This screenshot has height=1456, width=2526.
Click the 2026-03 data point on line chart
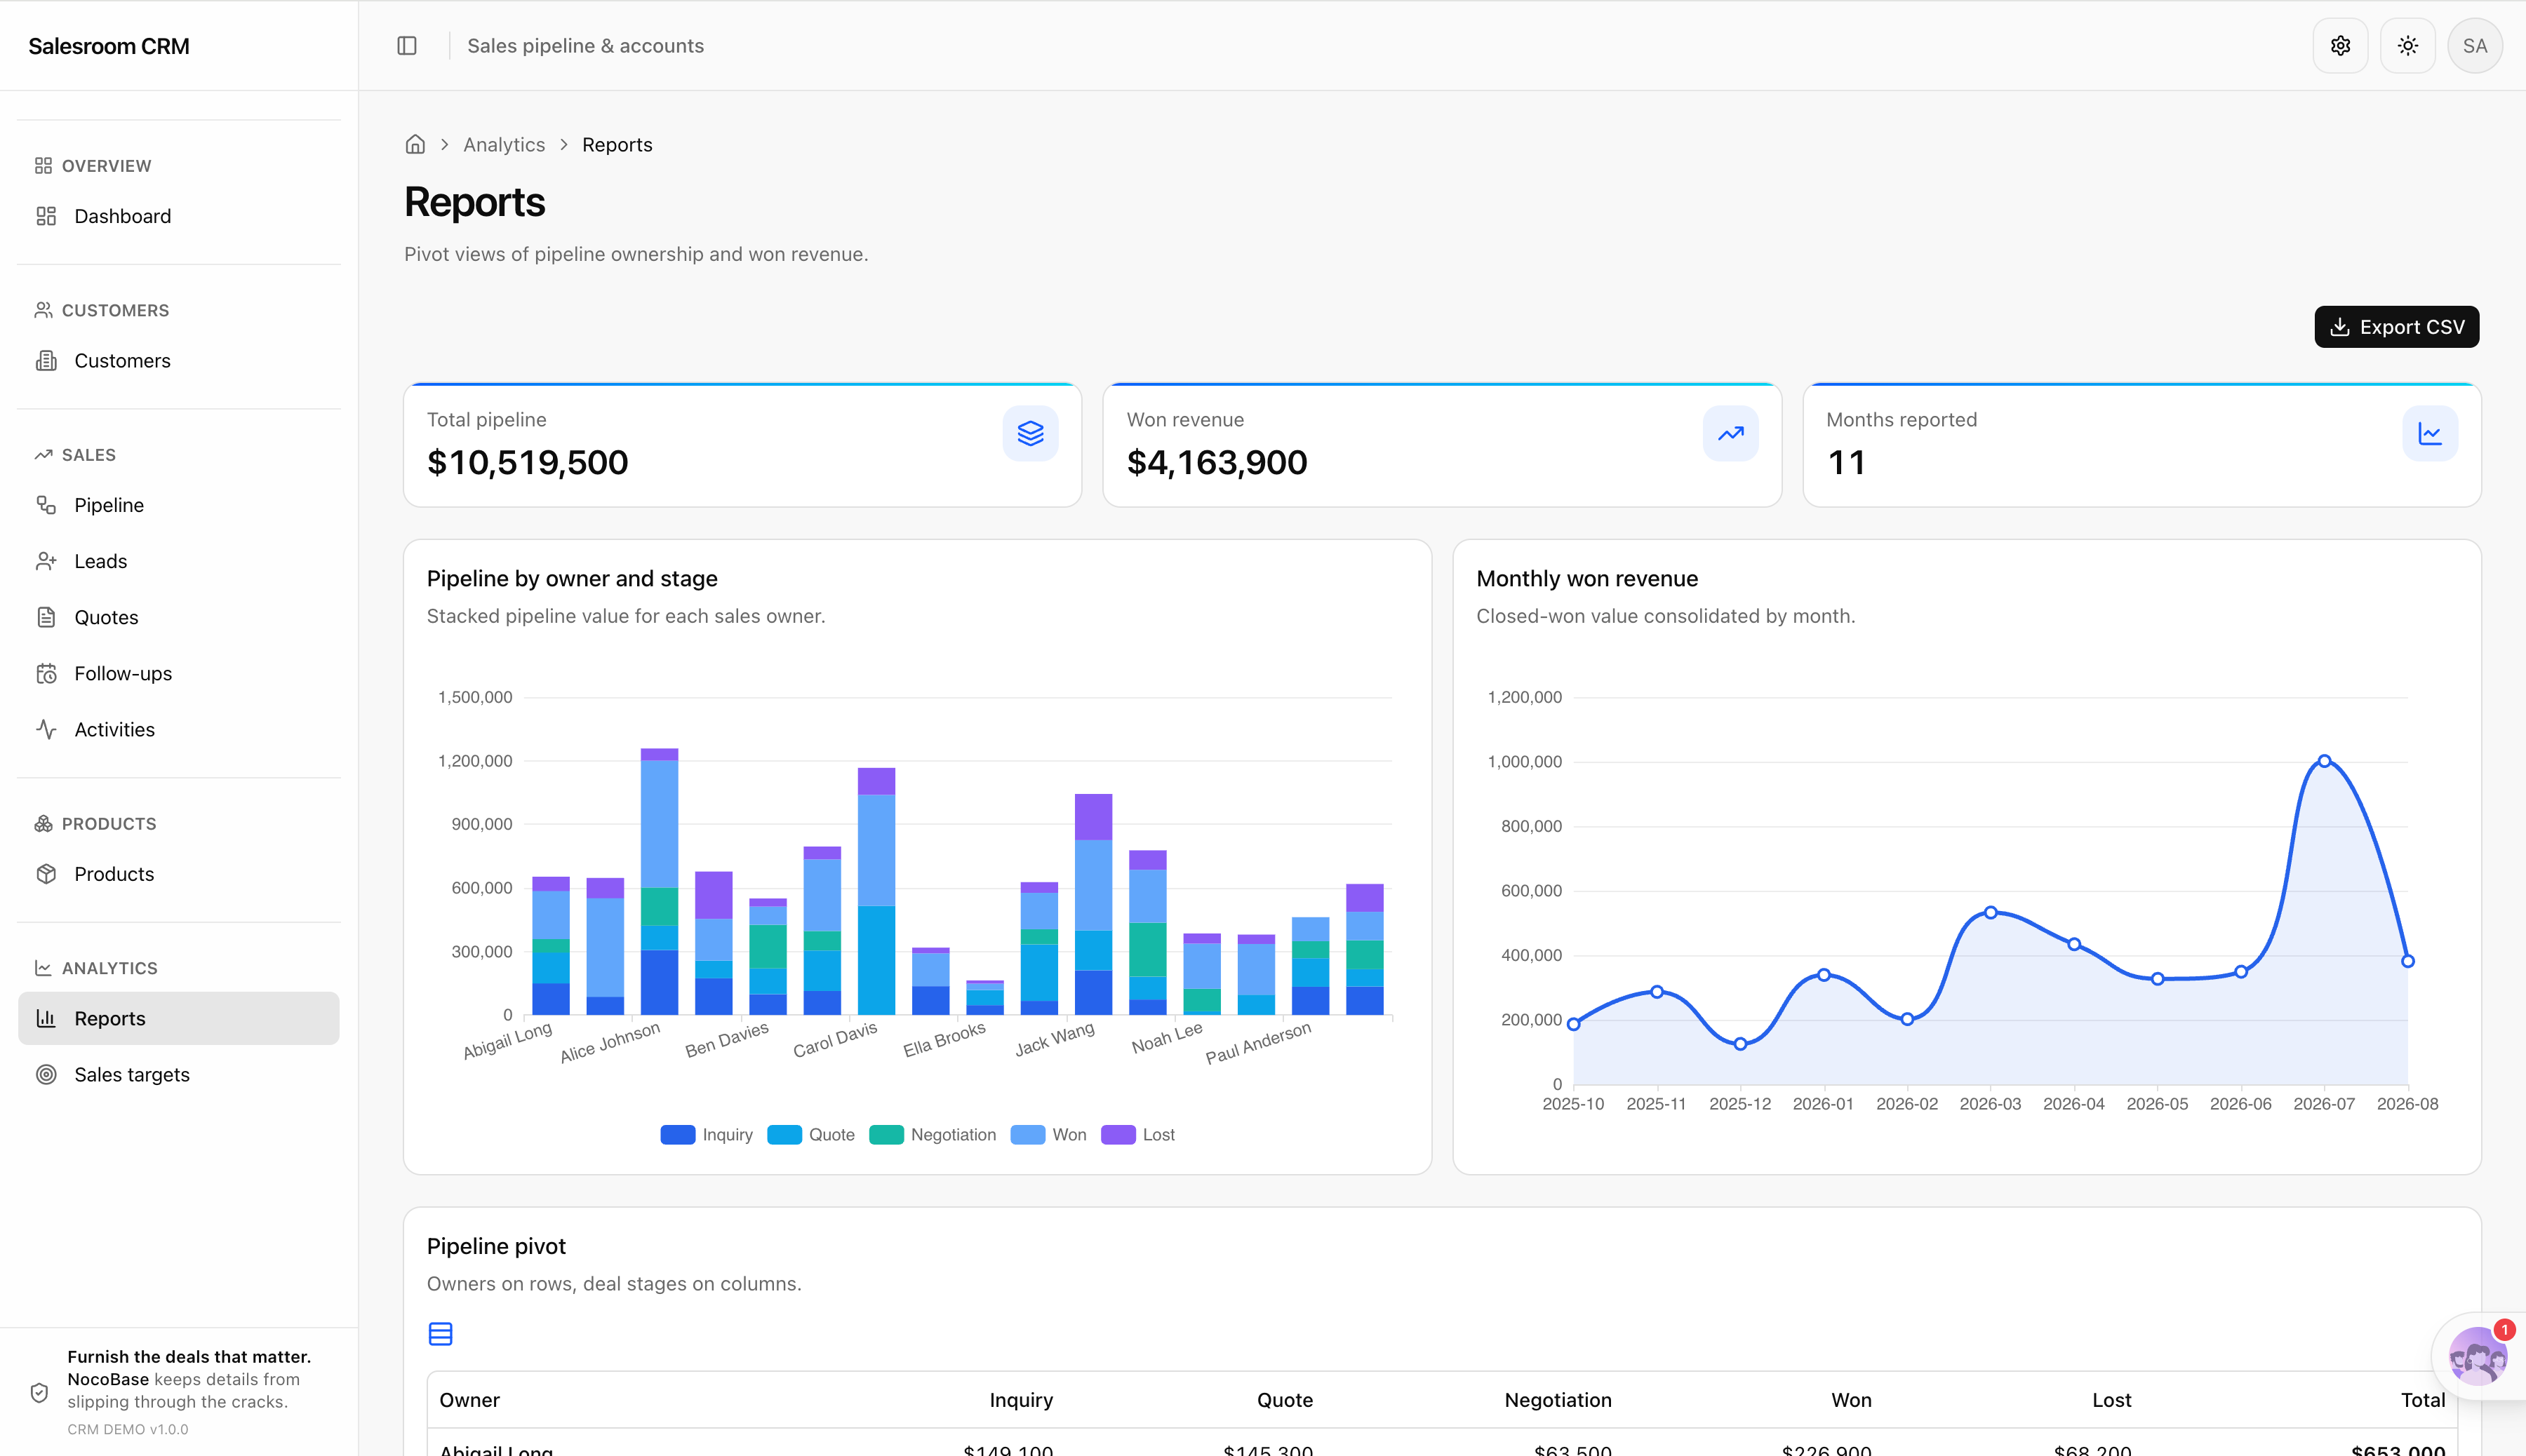1991,912
